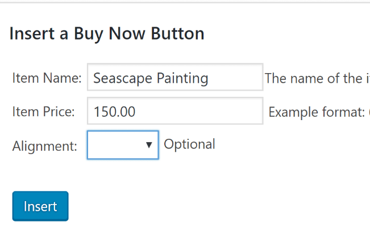Click the word "Painting" in name field

pos(182,79)
